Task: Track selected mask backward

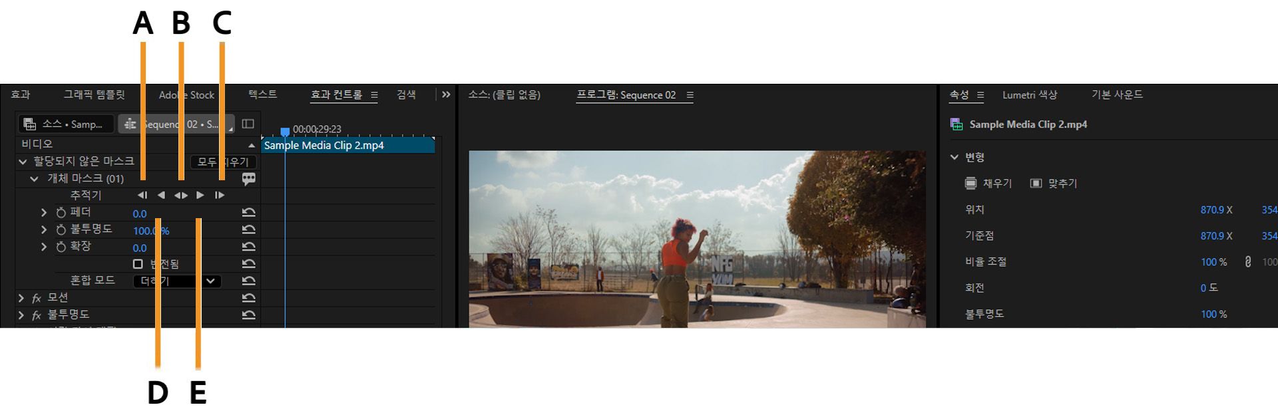Action: coord(161,195)
